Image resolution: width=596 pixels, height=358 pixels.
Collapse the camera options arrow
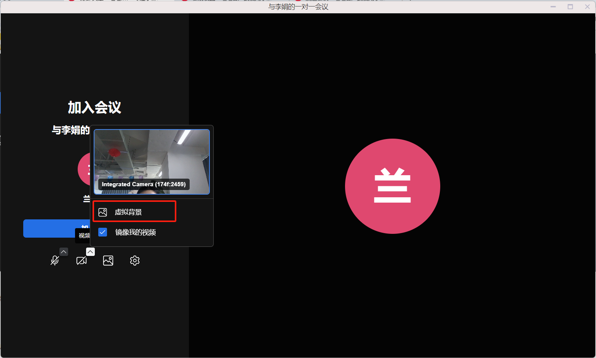tap(90, 252)
